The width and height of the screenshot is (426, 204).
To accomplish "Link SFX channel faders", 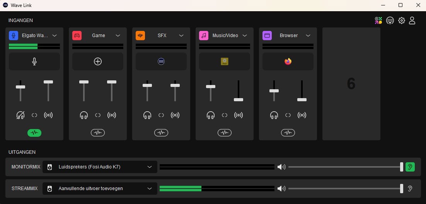I will pos(161,115).
